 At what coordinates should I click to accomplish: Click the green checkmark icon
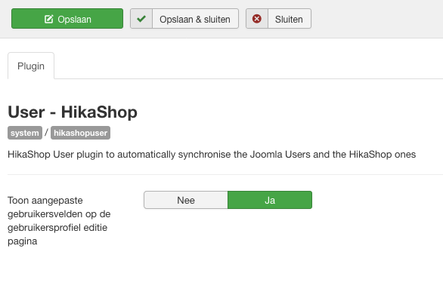point(141,19)
